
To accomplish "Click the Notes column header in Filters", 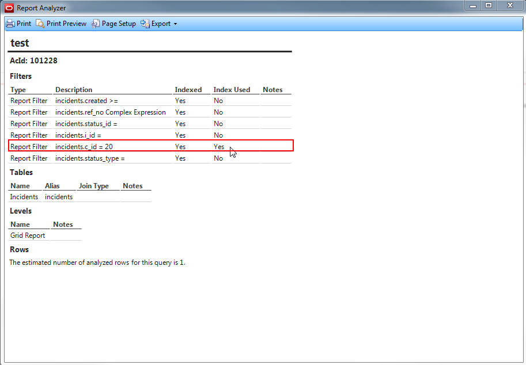I will tap(273, 90).
